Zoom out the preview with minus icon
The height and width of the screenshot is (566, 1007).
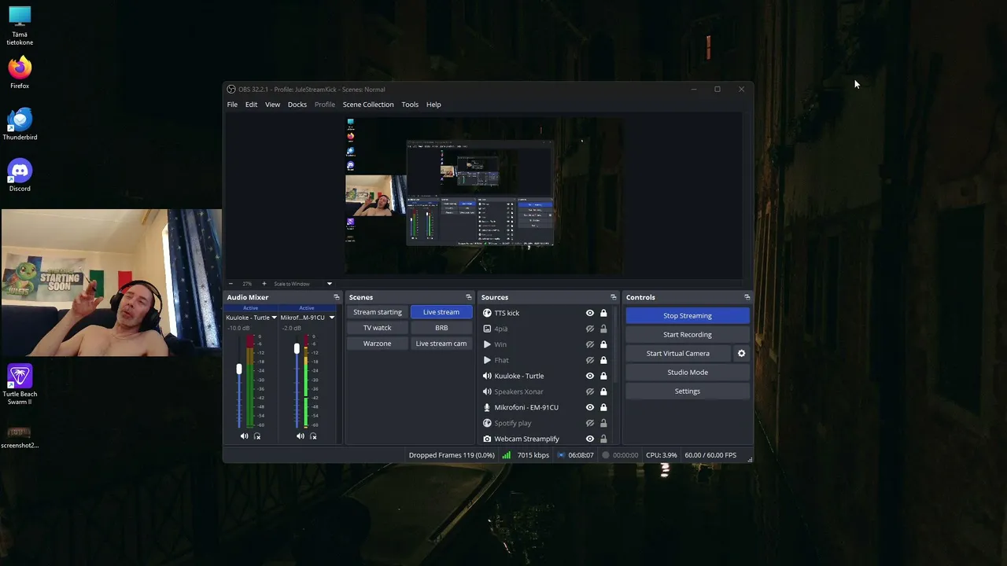231,284
